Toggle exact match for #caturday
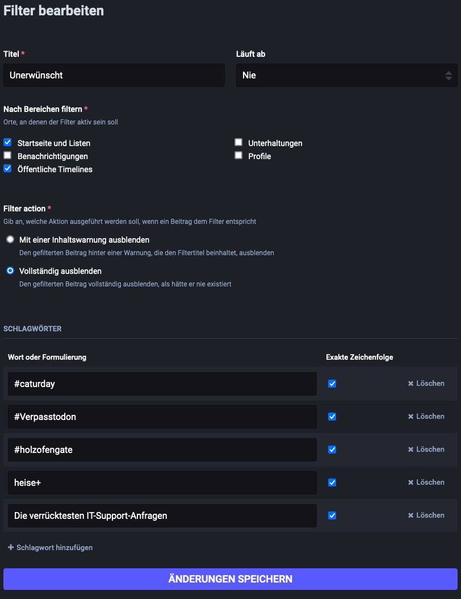This screenshot has height=599, width=461. click(332, 384)
